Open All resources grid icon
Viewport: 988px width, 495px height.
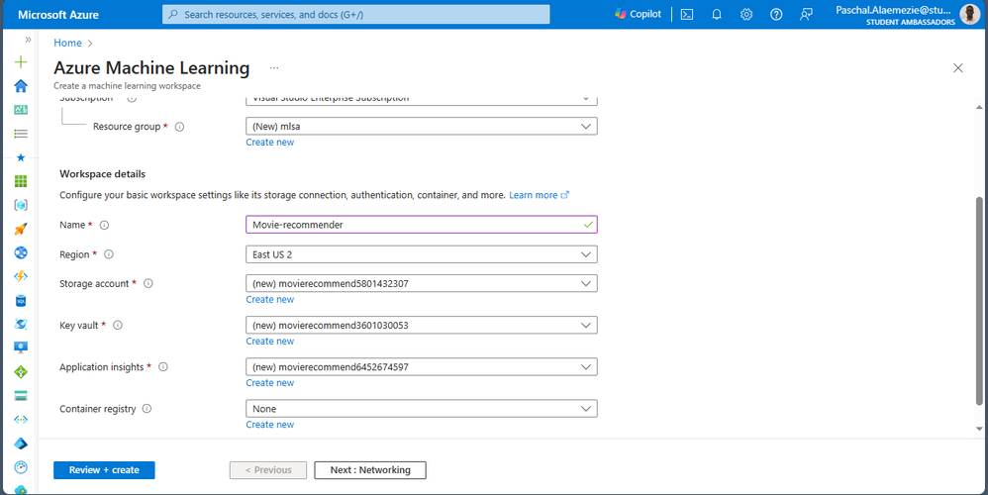click(21, 181)
